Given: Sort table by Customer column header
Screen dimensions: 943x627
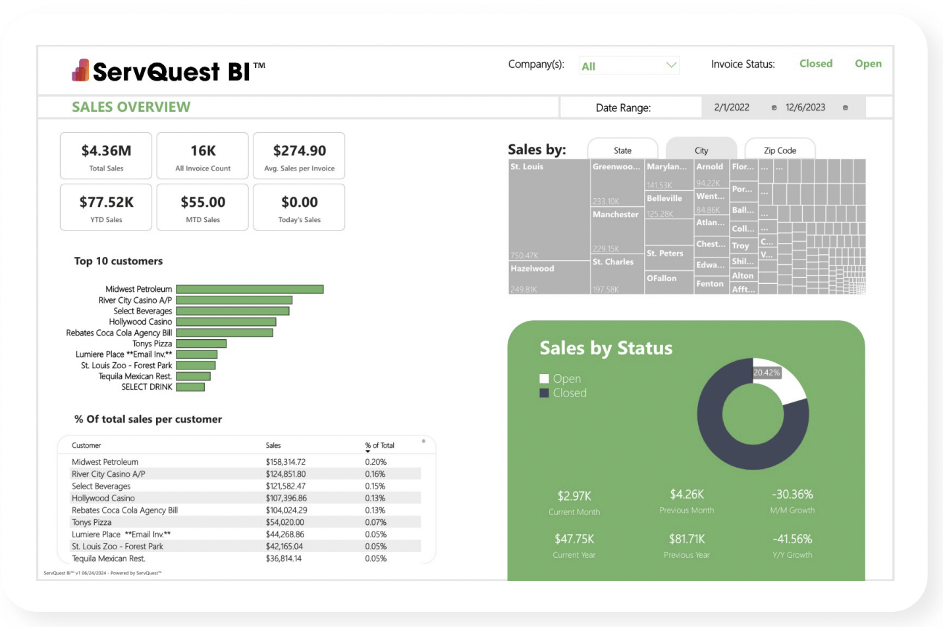Looking at the screenshot, I should [x=86, y=445].
